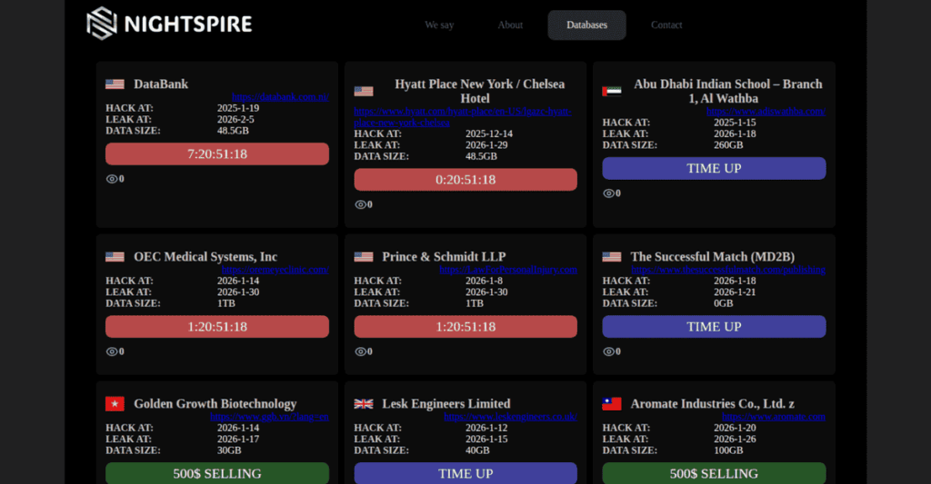Image resolution: width=931 pixels, height=484 pixels.
Task: Click the flag beside Prince & Schmidt LLP
Action: pyautogui.click(x=364, y=257)
